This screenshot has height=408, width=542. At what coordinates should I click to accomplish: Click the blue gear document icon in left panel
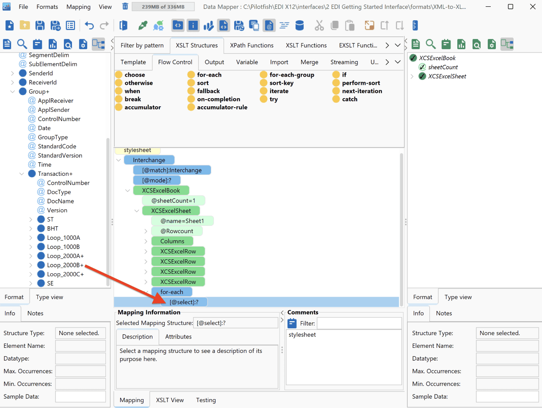coord(83,44)
